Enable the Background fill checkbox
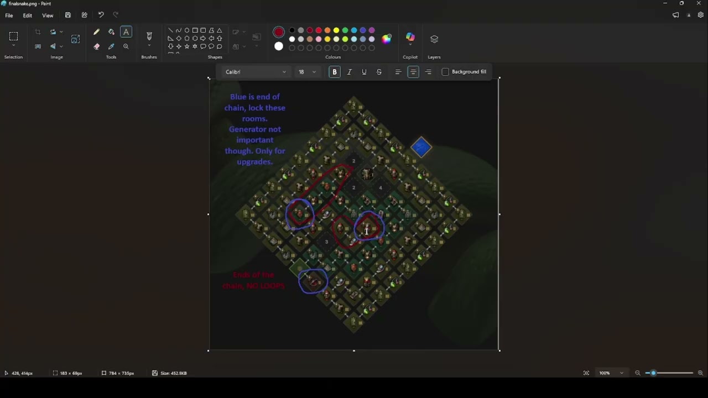The height and width of the screenshot is (398, 708). 445,72
